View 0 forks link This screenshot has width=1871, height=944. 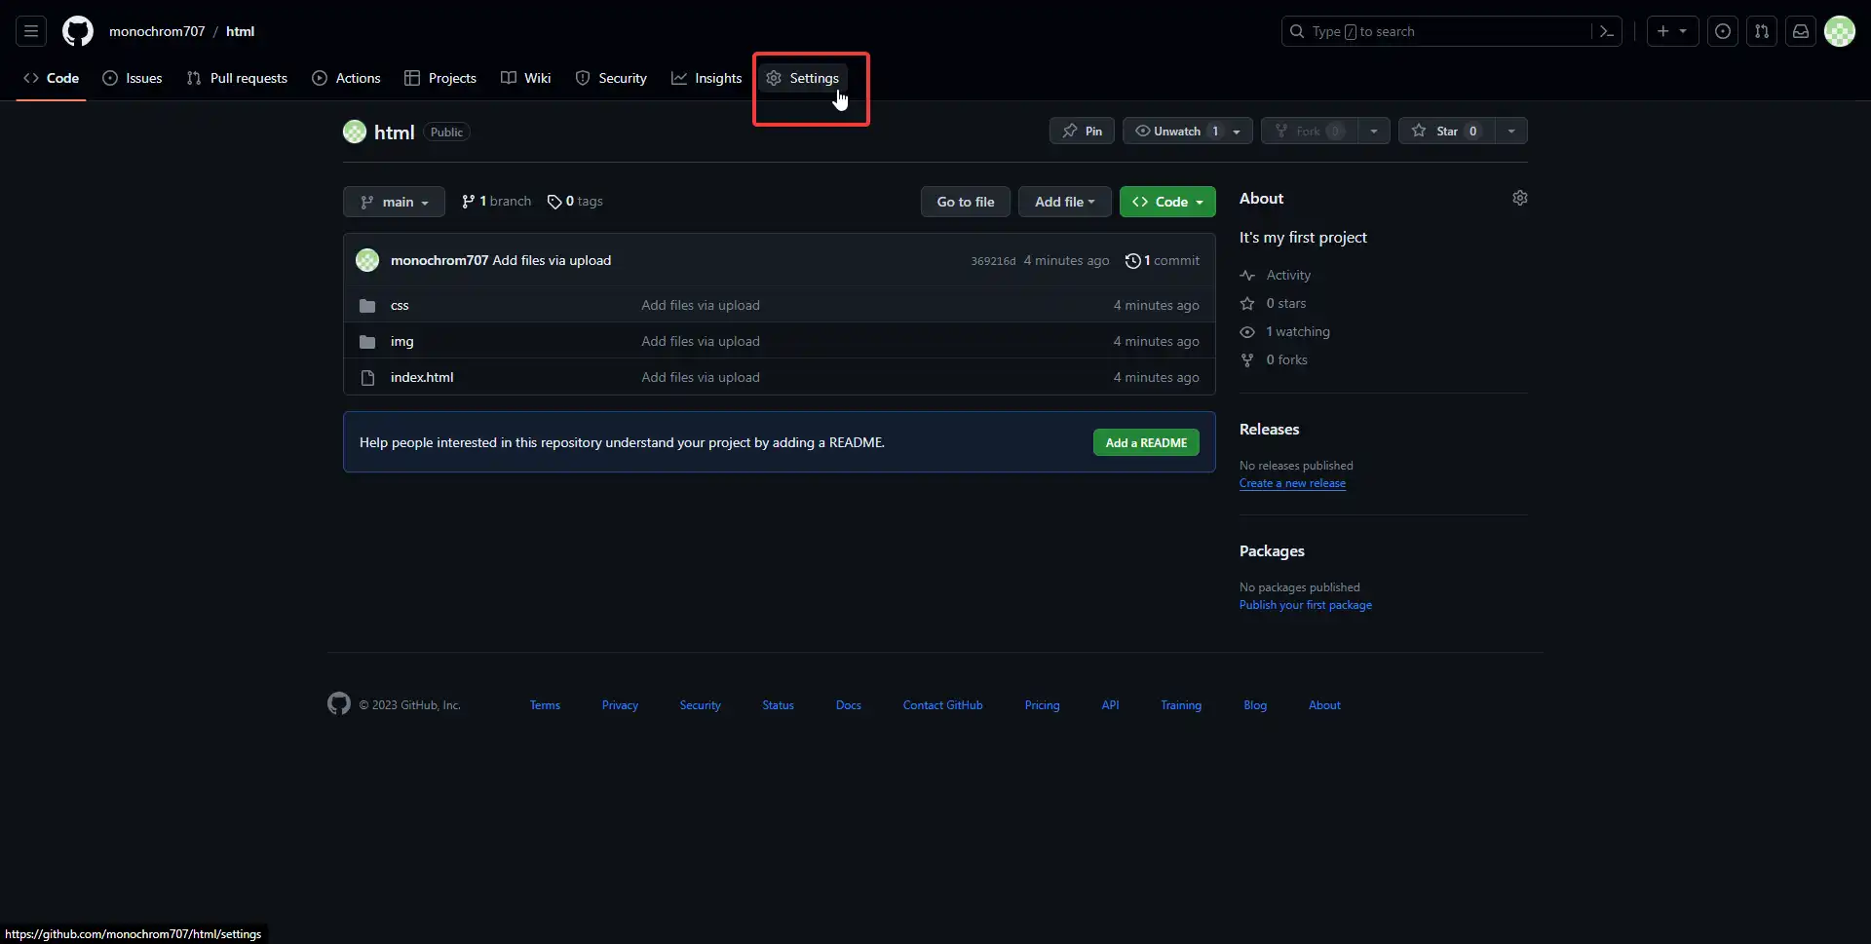tap(1274, 359)
